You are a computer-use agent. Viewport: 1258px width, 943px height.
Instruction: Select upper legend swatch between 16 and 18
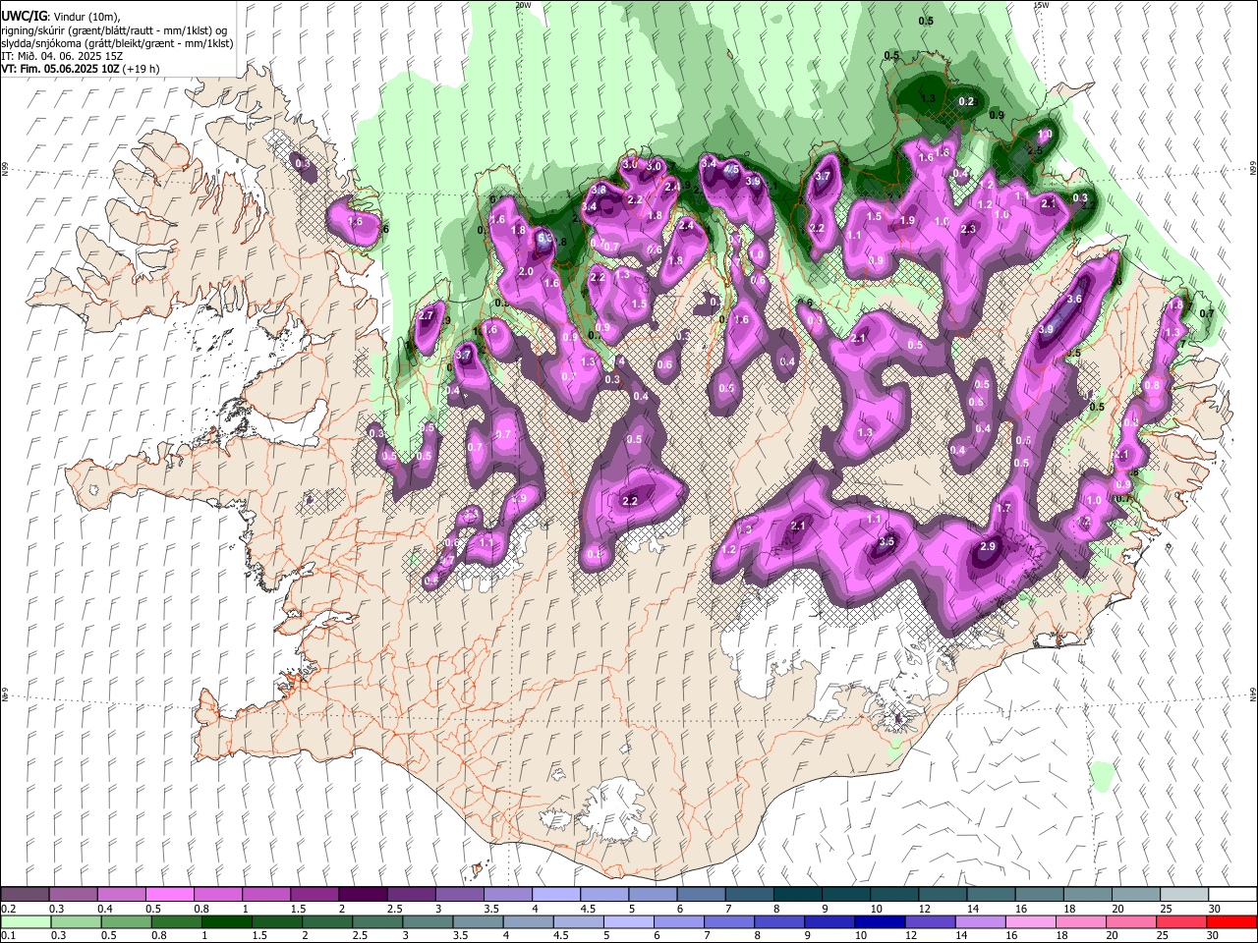(x=1040, y=894)
